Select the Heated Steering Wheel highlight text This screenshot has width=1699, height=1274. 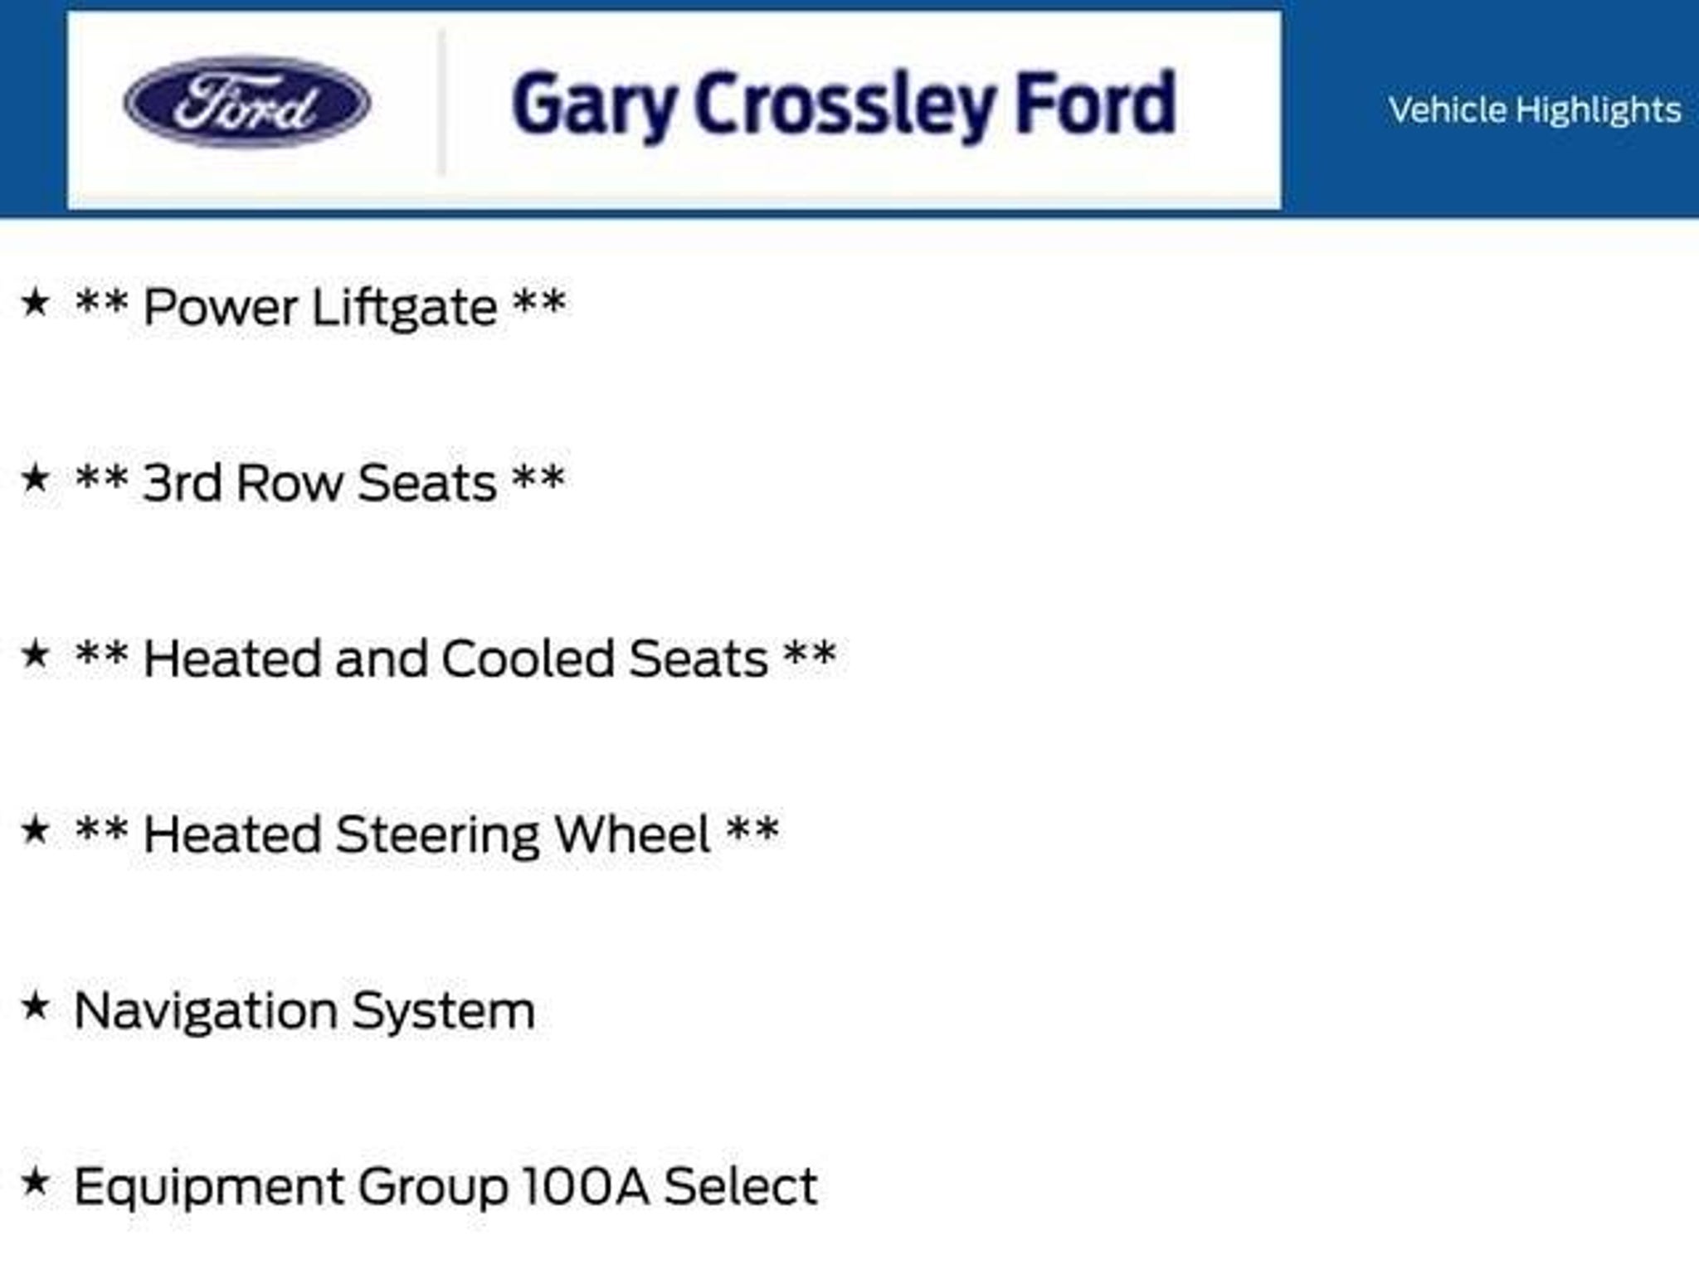[x=427, y=834]
